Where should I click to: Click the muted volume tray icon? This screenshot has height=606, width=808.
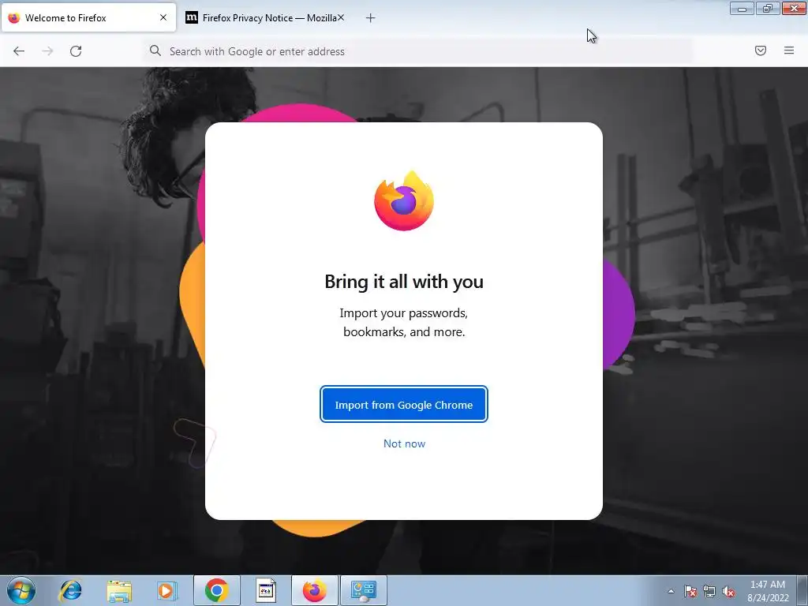pyautogui.click(x=728, y=591)
